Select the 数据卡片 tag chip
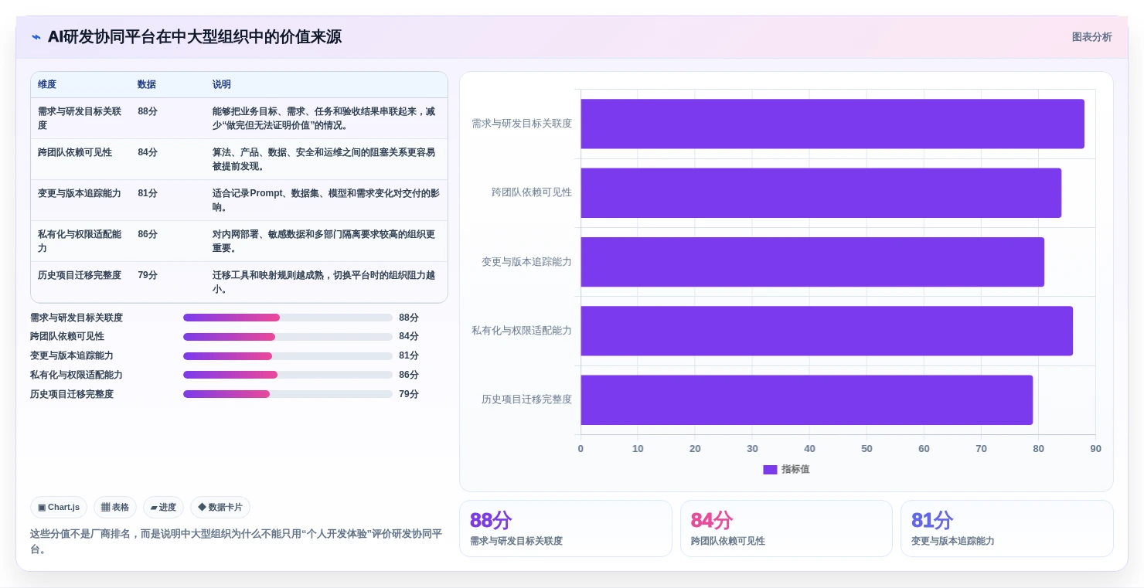This screenshot has height=588, width=1144. 220,508
